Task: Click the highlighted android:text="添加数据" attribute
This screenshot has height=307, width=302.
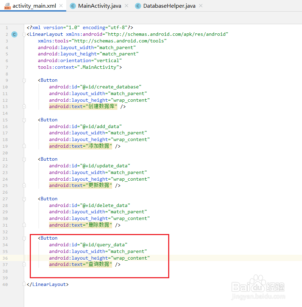Action: pos(81,146)
